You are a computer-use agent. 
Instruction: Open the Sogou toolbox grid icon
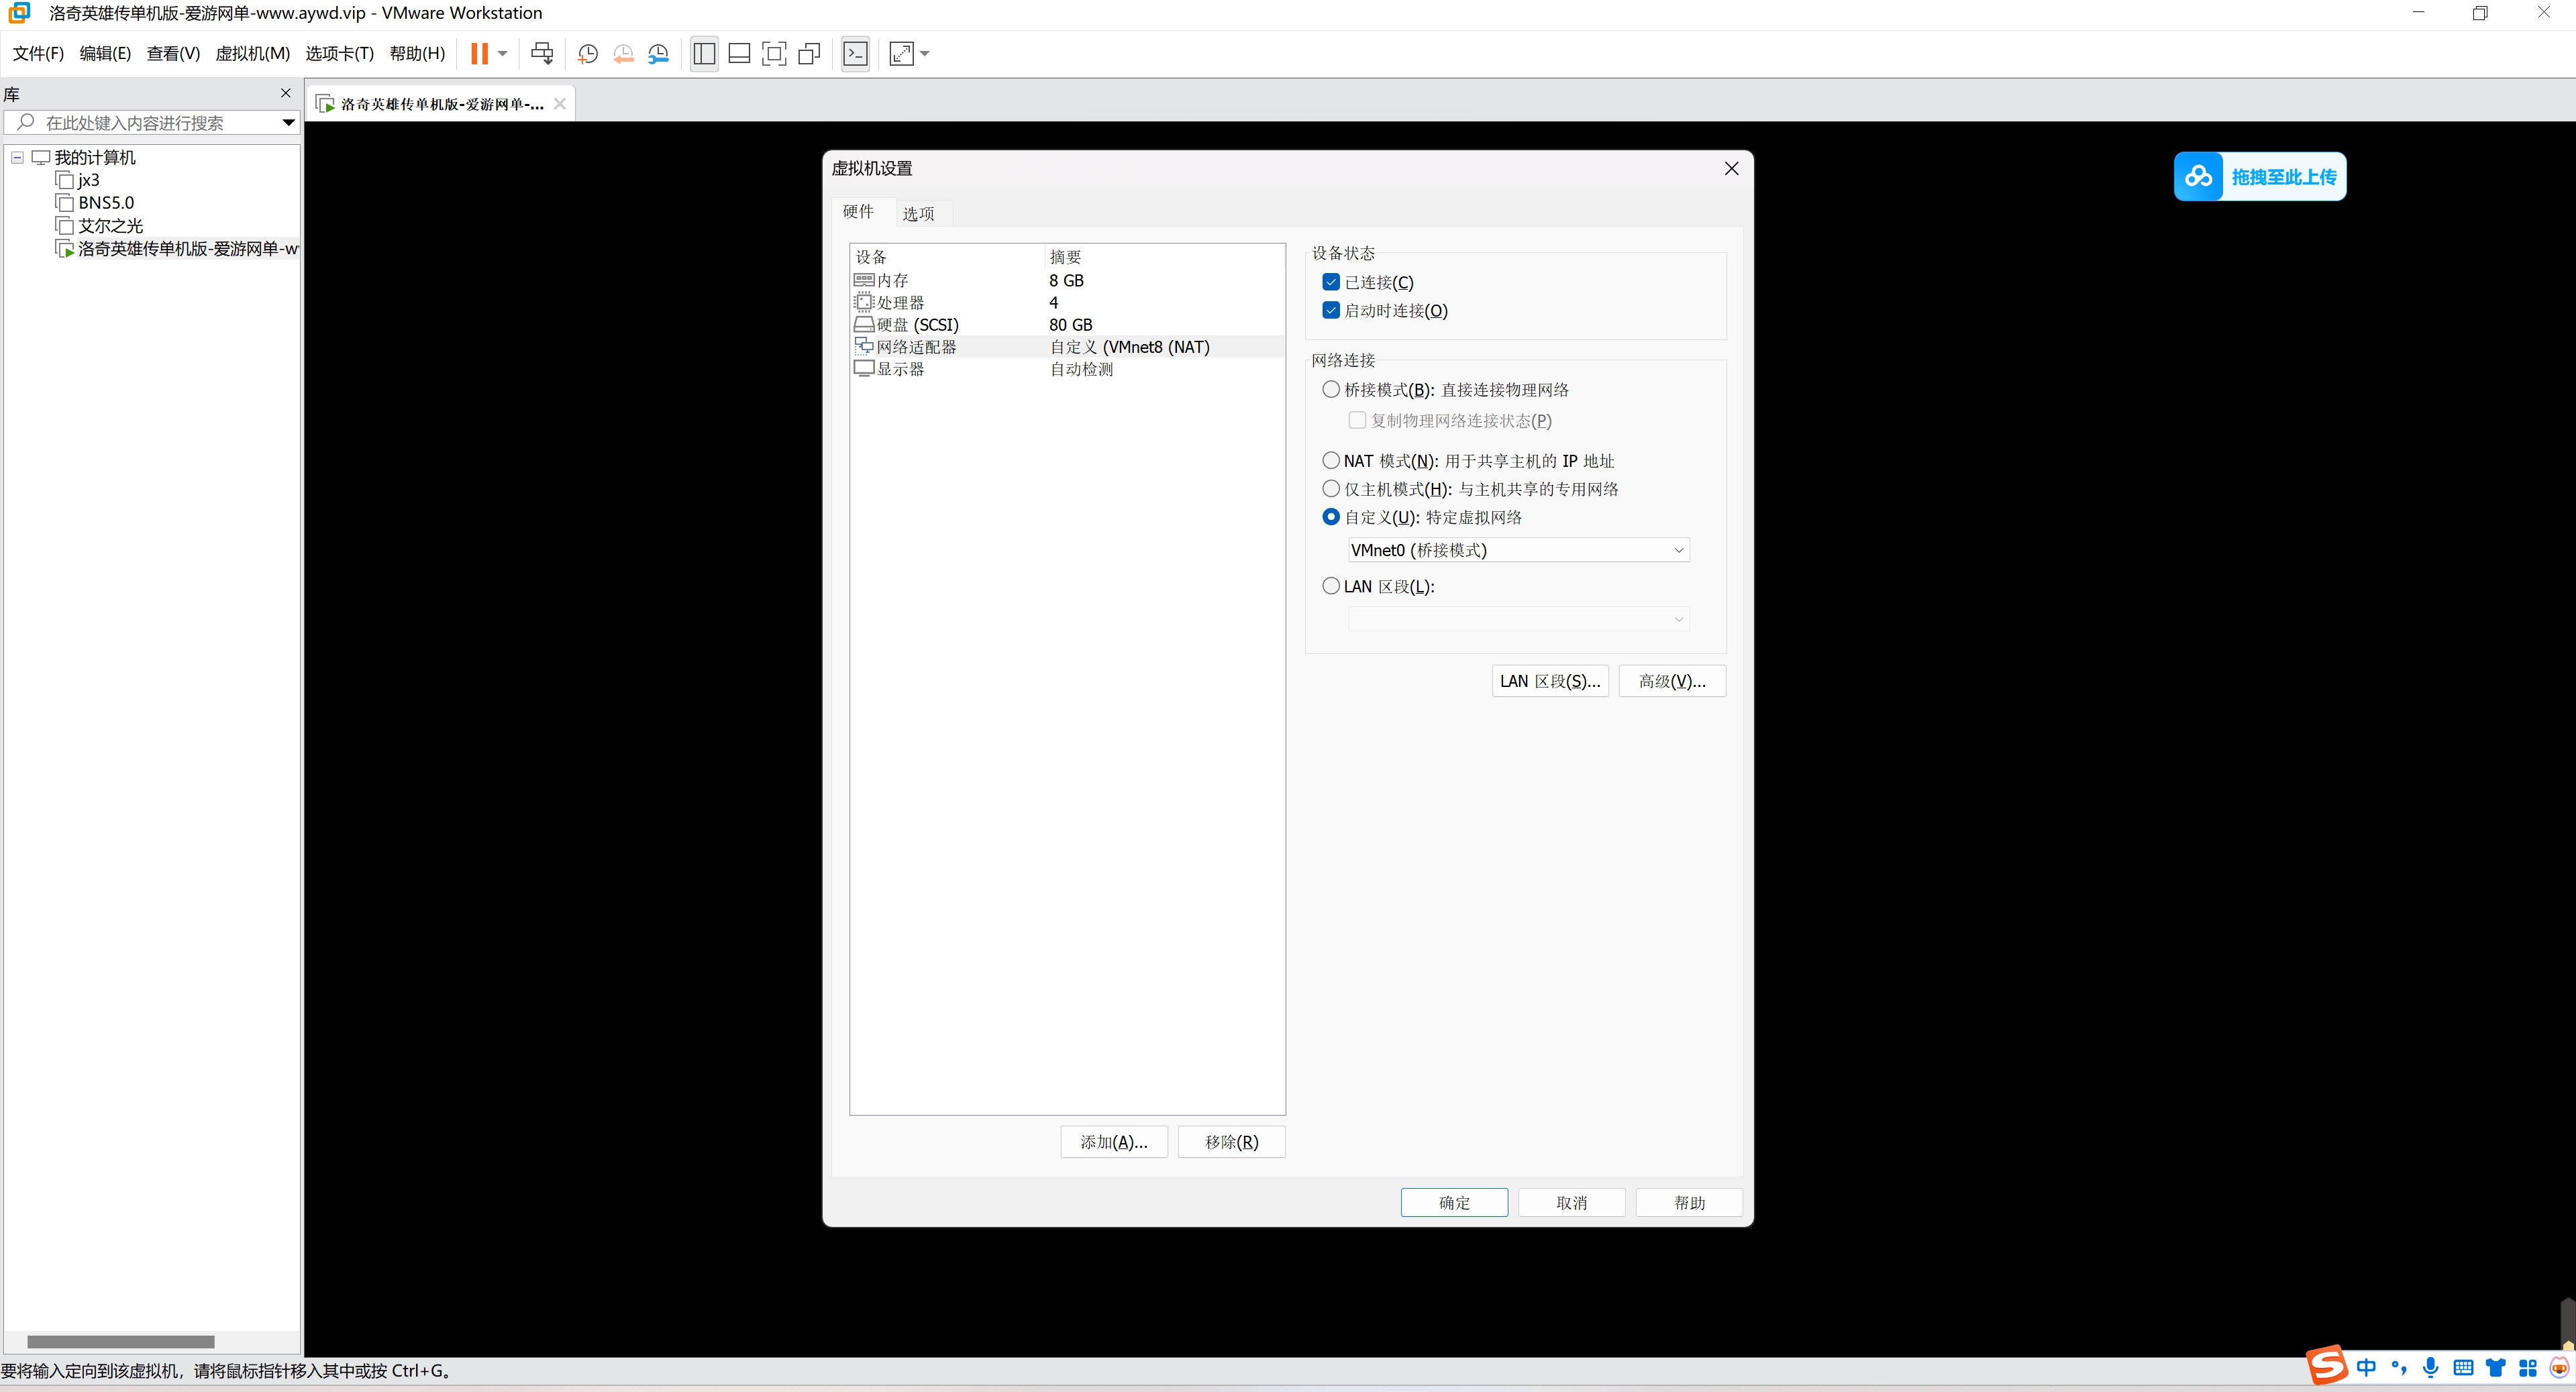click(2528, 1367)
